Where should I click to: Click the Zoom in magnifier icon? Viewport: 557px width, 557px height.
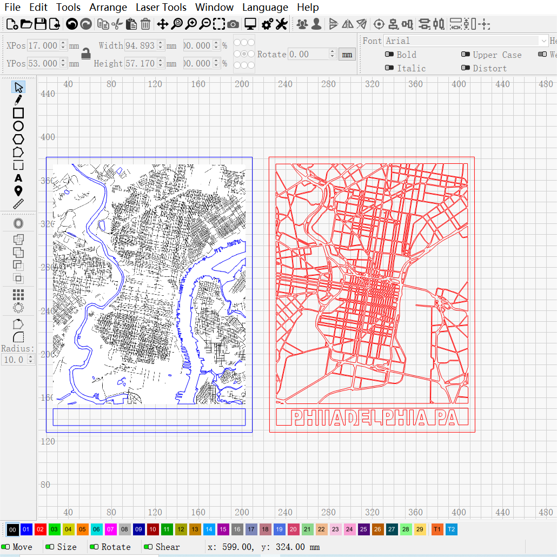pyautogui.click(x=191, y=24)
